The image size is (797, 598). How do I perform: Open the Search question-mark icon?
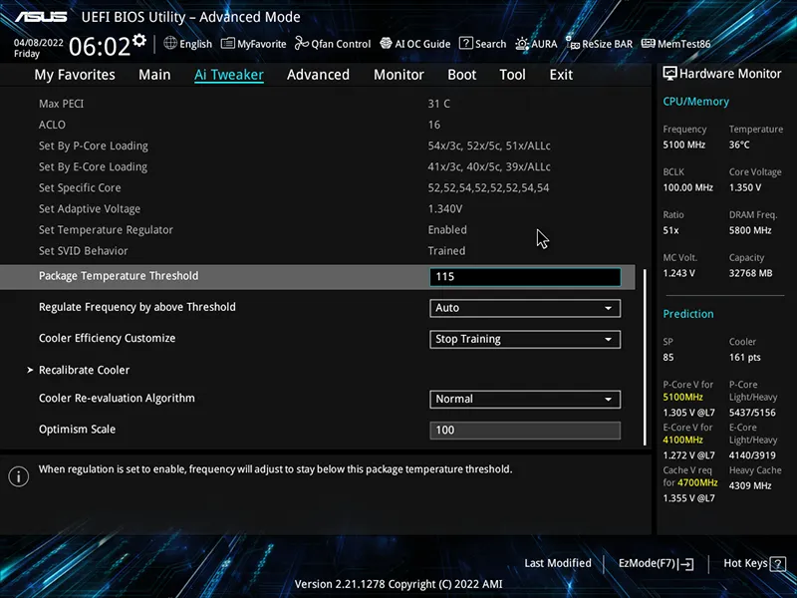coord(465,43)
